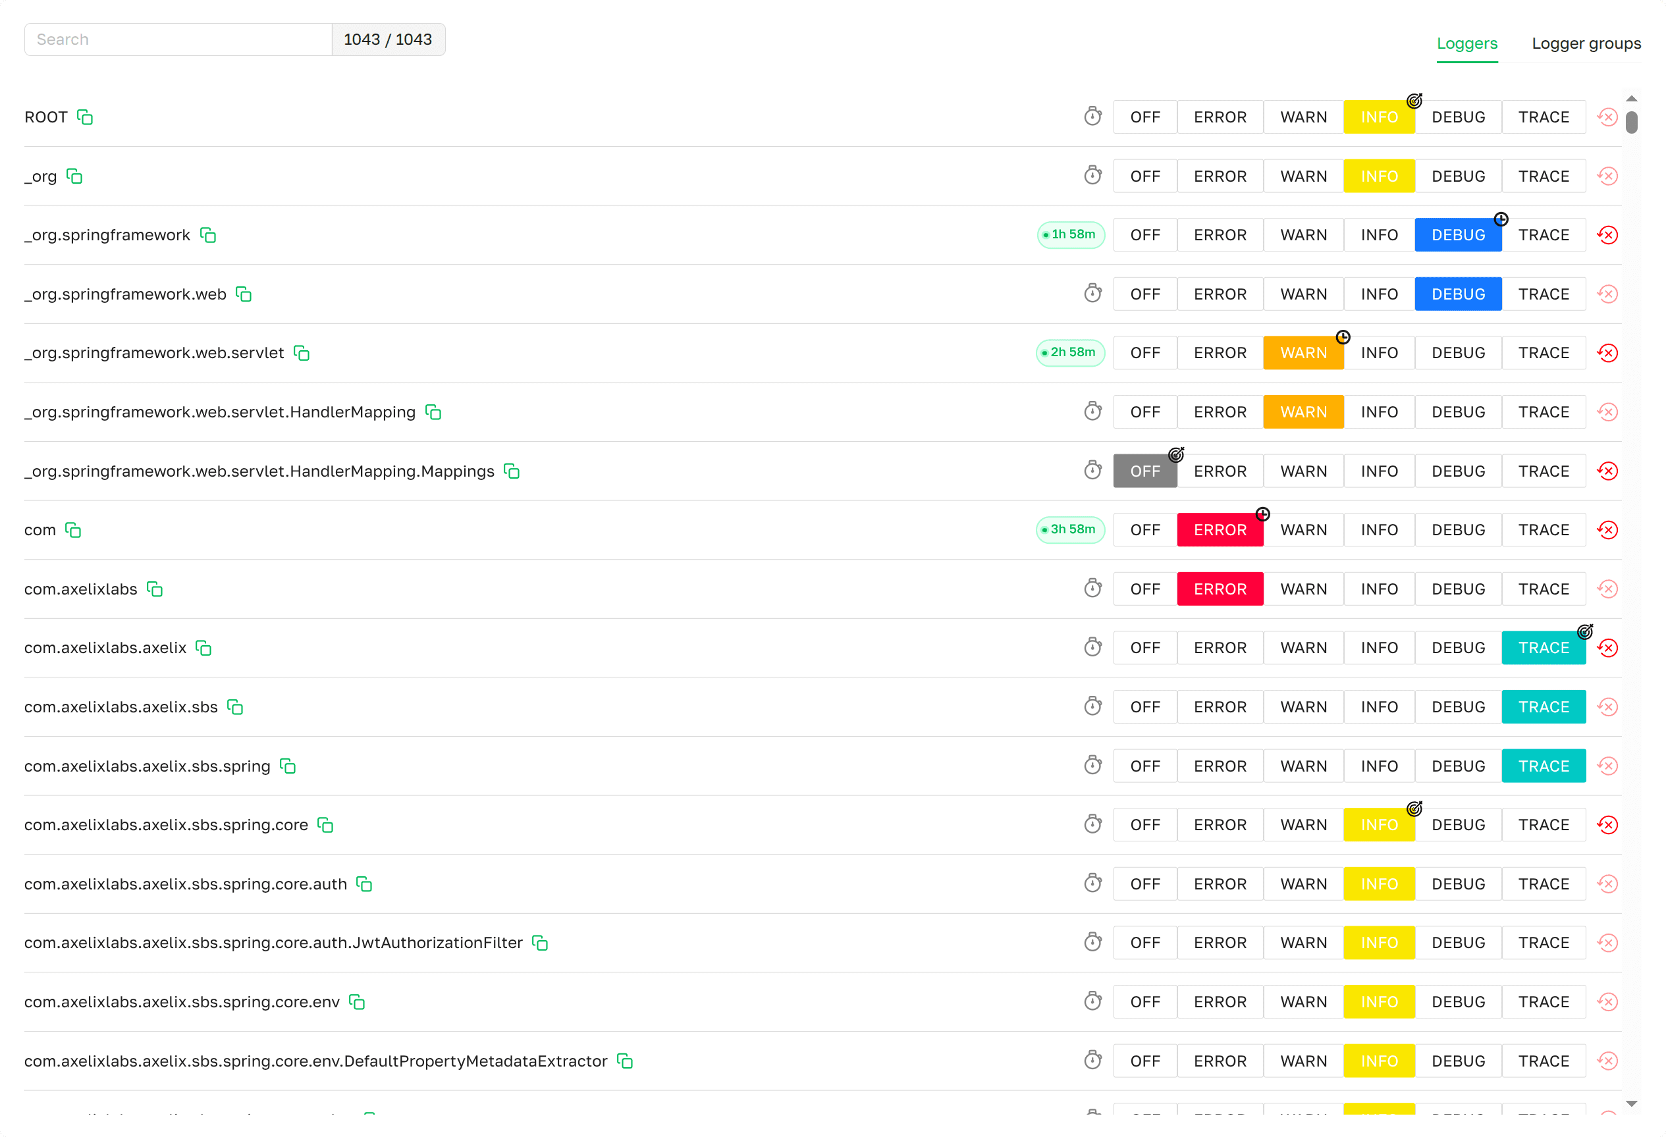Copy the _org.springframework logger name
Screen dimensions: 1666x1137
[x=208, y=235]
